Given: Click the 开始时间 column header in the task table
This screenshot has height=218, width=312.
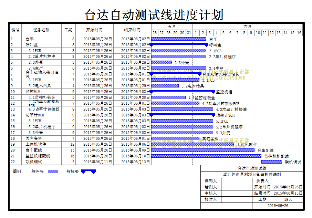Looking at the screenshot, I should tap(94, 30).
